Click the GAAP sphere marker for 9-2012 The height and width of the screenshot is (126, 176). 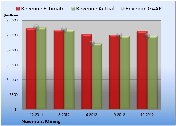[119, 36]
